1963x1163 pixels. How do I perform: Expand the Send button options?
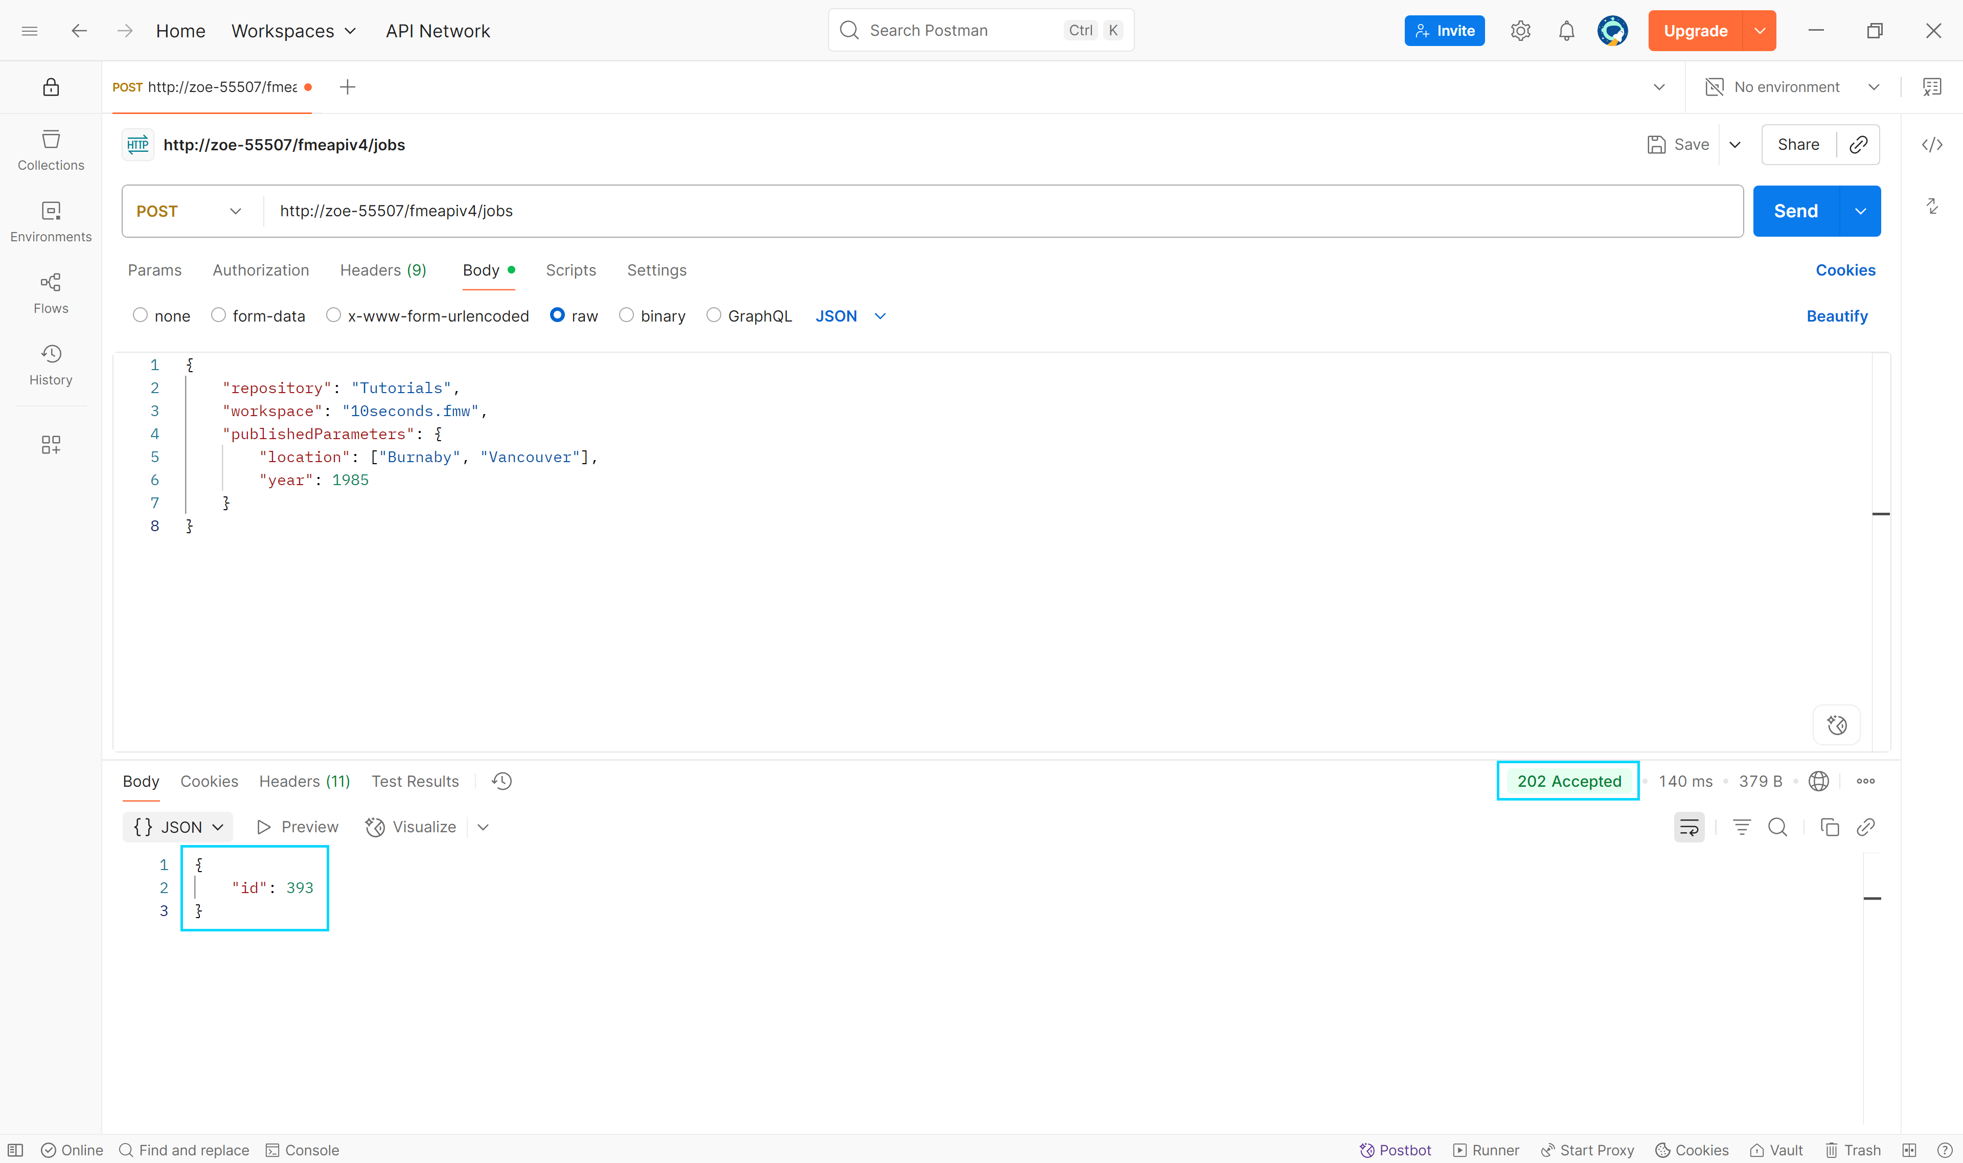coord(1861,210)
